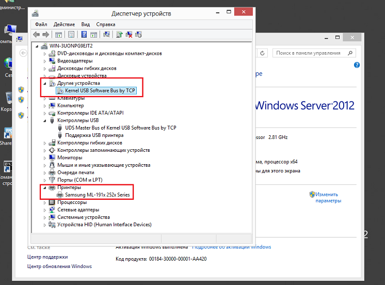Open Properties via the toolbar icon
385x285 pixels.
click(x=71, y=35)
